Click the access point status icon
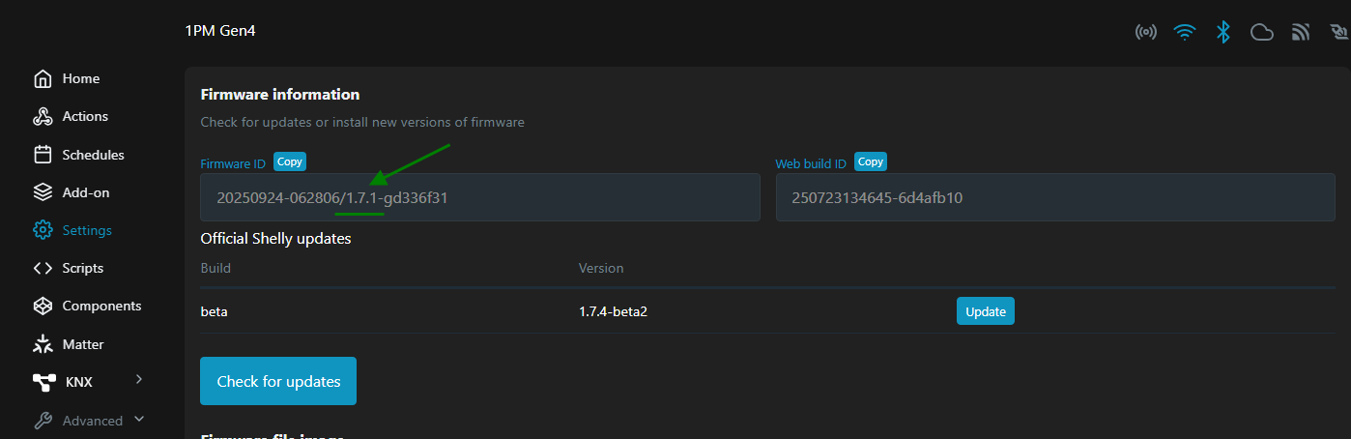Viewport: 1351px width, 439px height. [x=1145, y=33]
